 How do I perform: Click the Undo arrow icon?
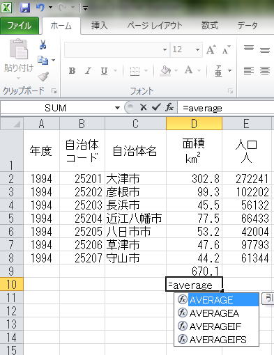(40, 8)
